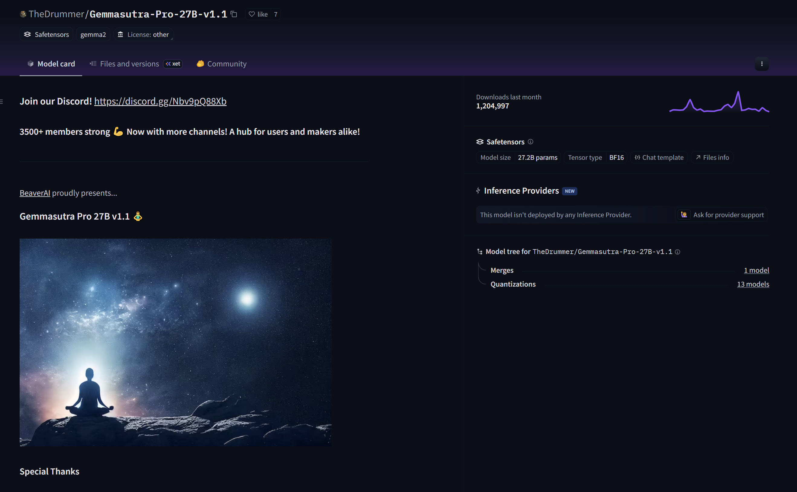The image size is (797, 492).
Task: Copy model name with the copy icon
Action: pos(234,14)
